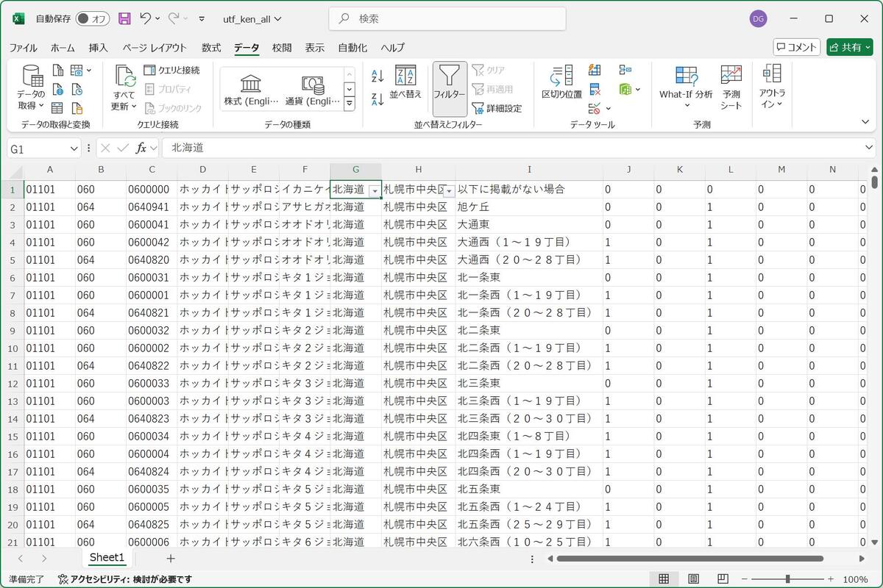Click the zoom slider handle

(787, 579)
